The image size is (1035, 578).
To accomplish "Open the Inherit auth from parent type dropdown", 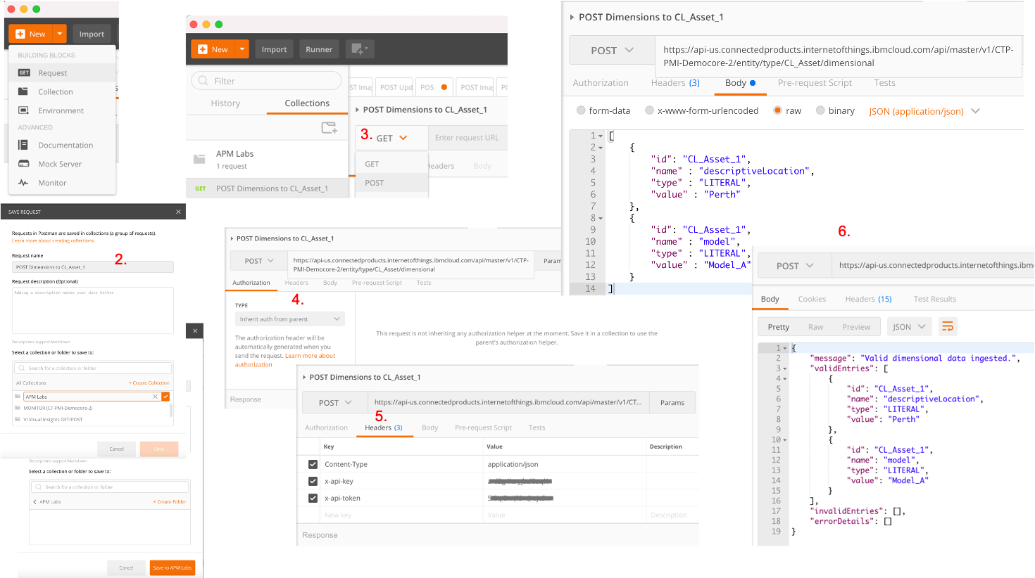I will tap(289, 319).
